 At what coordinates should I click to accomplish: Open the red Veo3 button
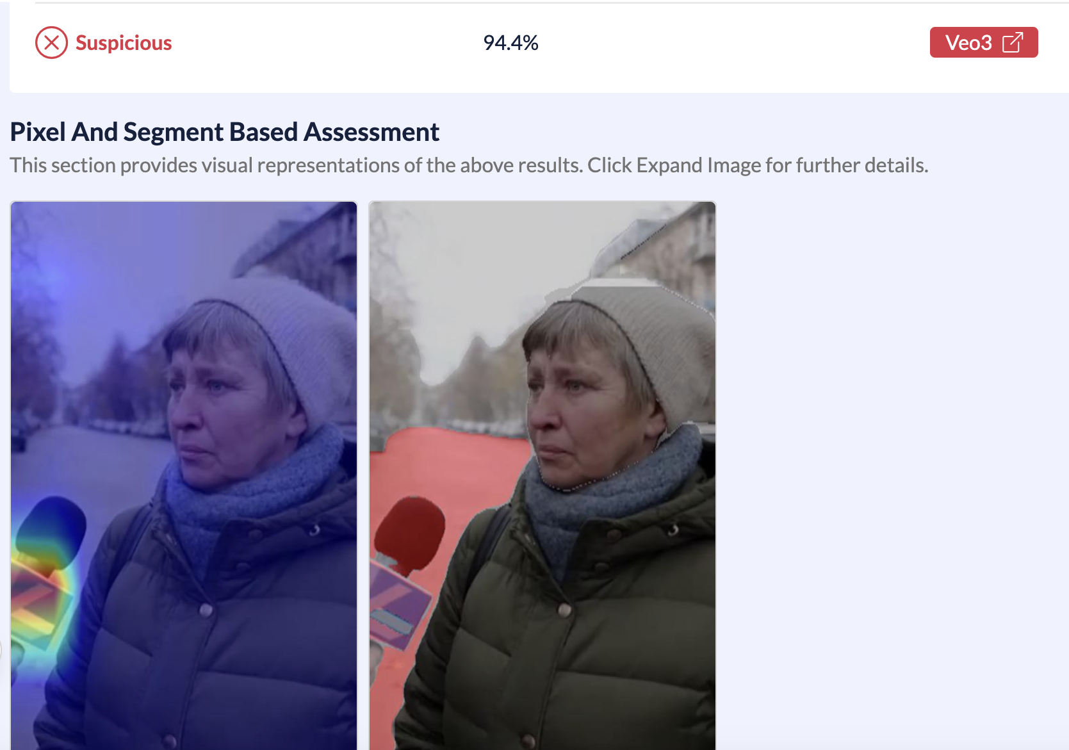984,42
